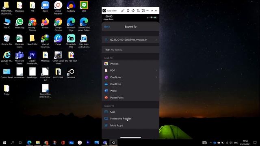Screen dimensions: 260x146
Task: Expand the PDF row chevron
Action: click(156, 71)
